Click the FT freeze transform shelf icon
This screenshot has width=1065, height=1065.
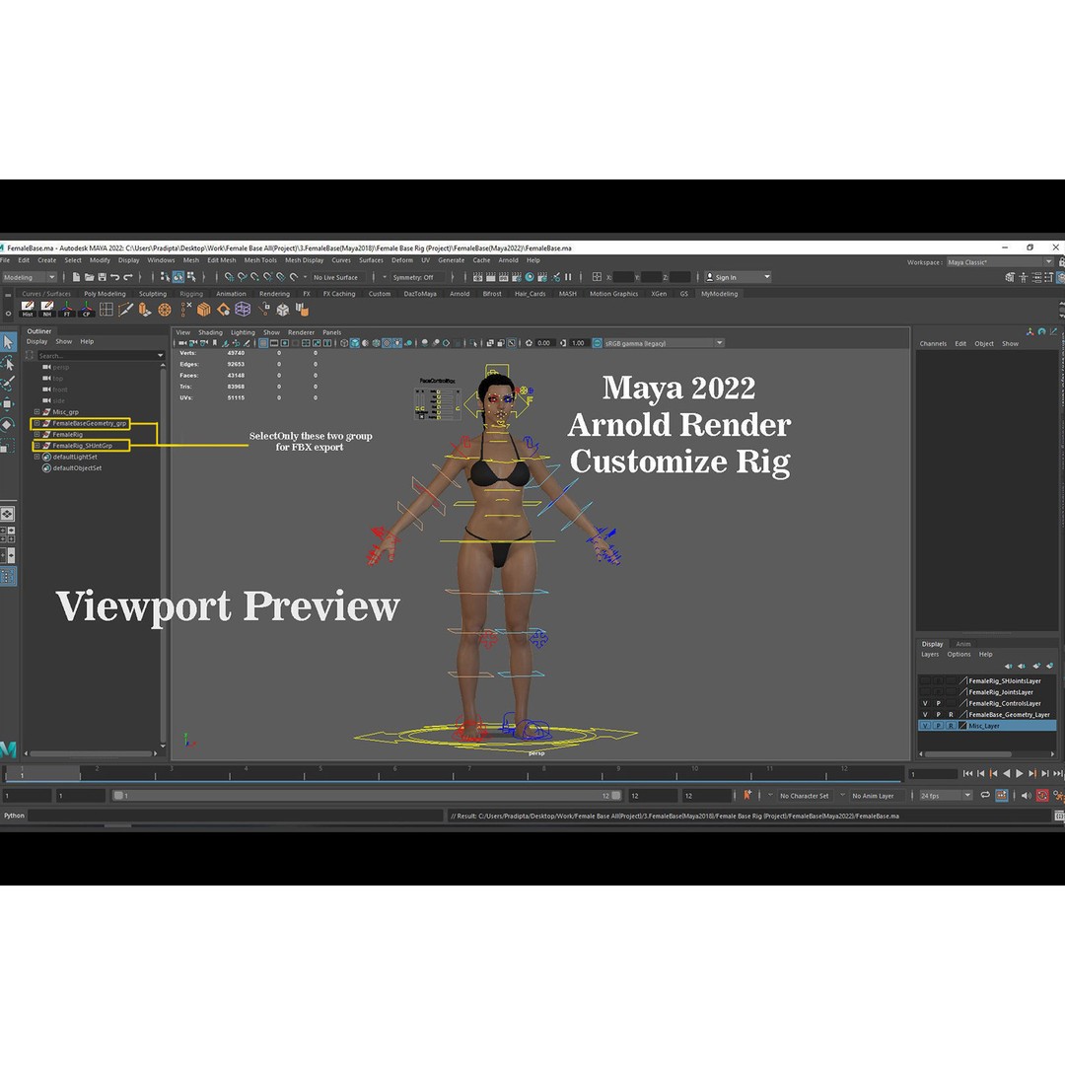[67, 310]
